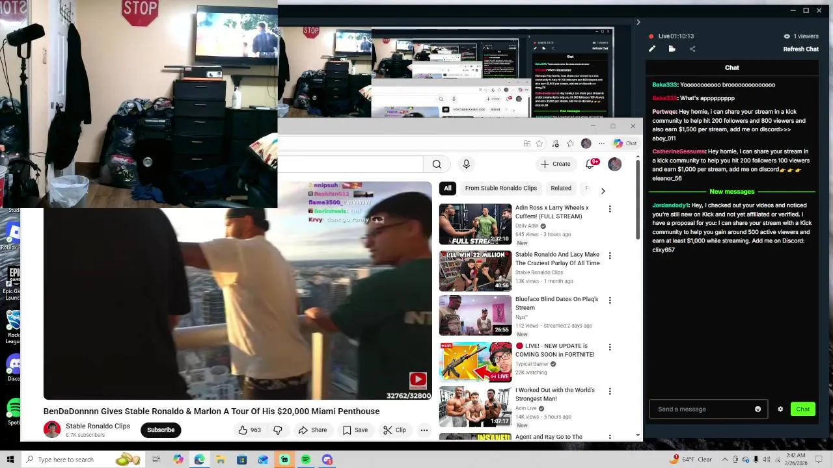The width and height of the screenshot is (833, 468).
Task: Open Copilot from the taskbar
Action: click(x=178, y=460)
